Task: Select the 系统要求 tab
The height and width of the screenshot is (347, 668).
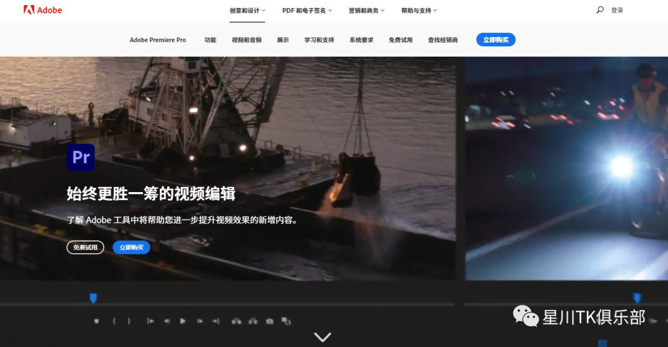Action: (x=361, y=40)
